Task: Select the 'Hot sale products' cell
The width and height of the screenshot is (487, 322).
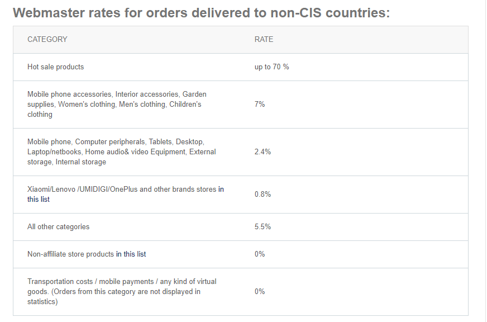Action: click(56, 67)
